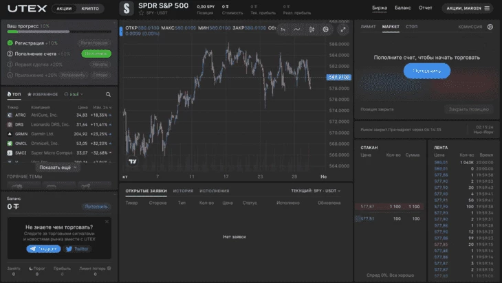The height and width of the screenshot is (283, 502).
Task: Click the GRMN company logo
Action: [10, 134]
